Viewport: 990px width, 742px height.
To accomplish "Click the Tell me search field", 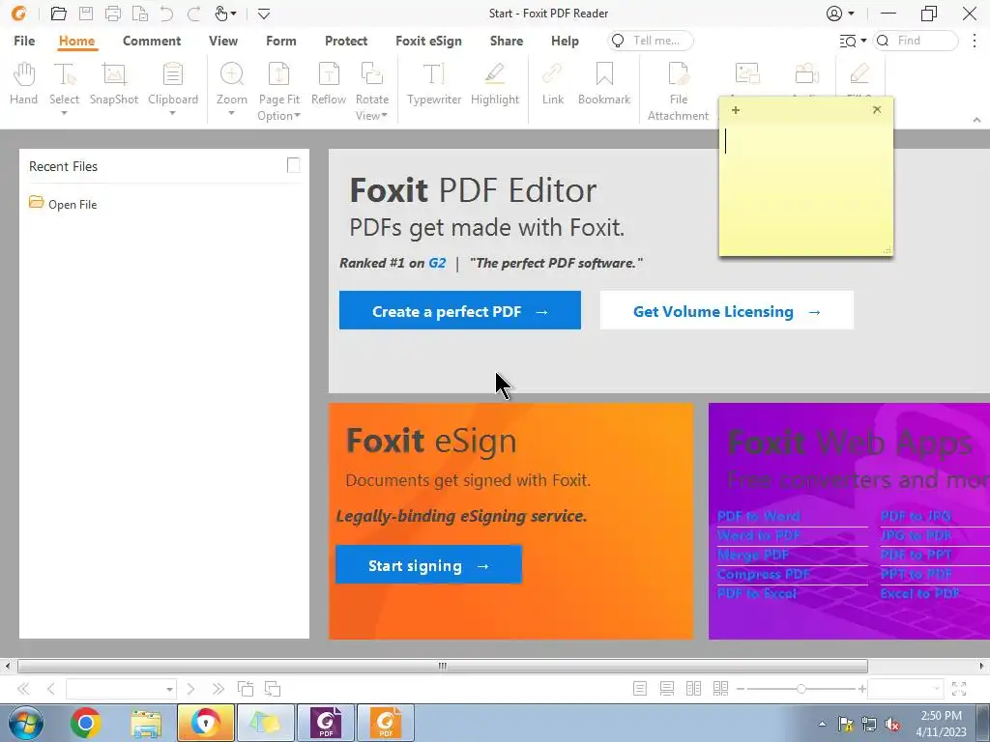I will pos(651,41).
